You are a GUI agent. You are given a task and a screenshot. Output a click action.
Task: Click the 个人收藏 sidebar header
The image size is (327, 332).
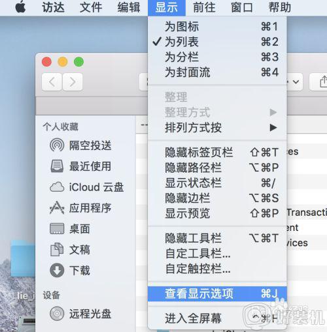tap(60, 127)
